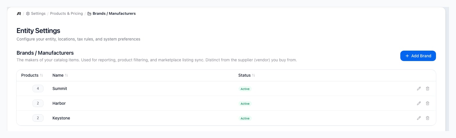Sort by the Name column header
Screen dimensions: 456x138
point(60,75)
